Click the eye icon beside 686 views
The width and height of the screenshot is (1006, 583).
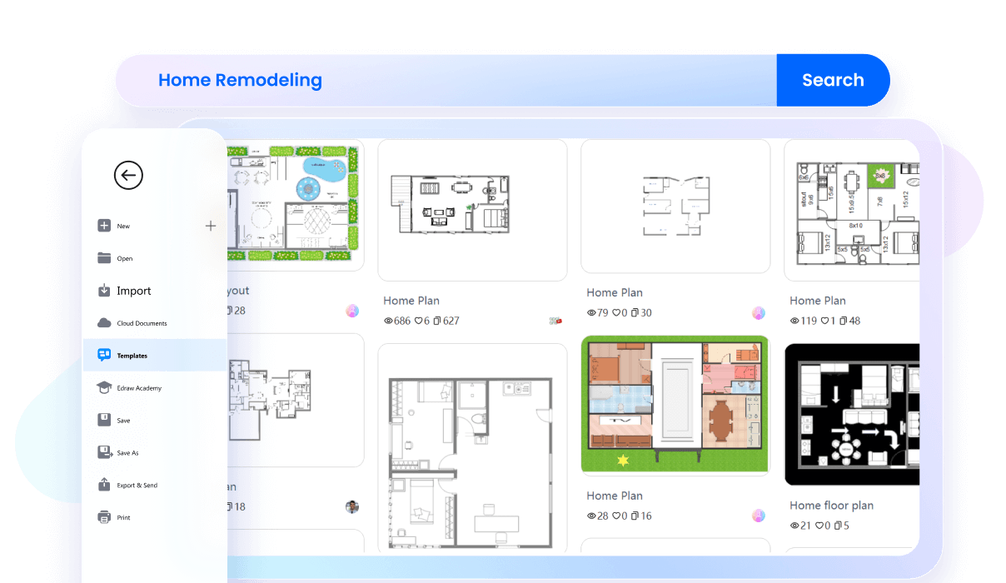[388, 321]
